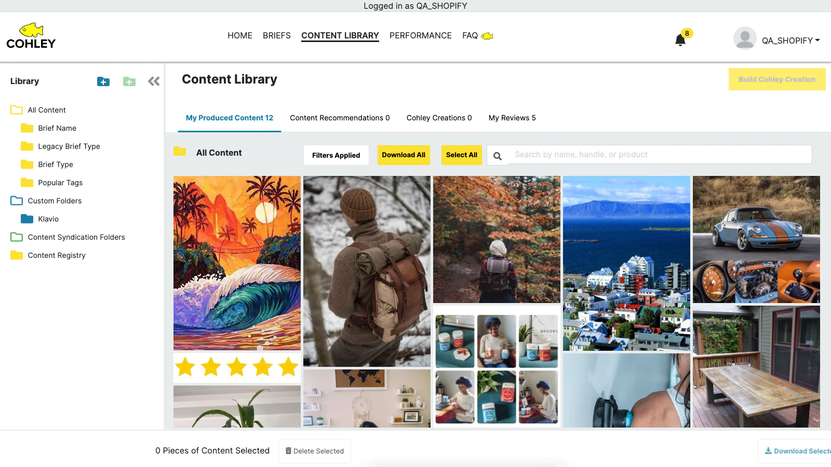831x467 pixels.
Task: Open the notifications bell
Action: coord(680,40)
